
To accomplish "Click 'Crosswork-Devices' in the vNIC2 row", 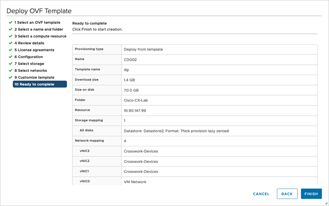I will coord(141,161).
